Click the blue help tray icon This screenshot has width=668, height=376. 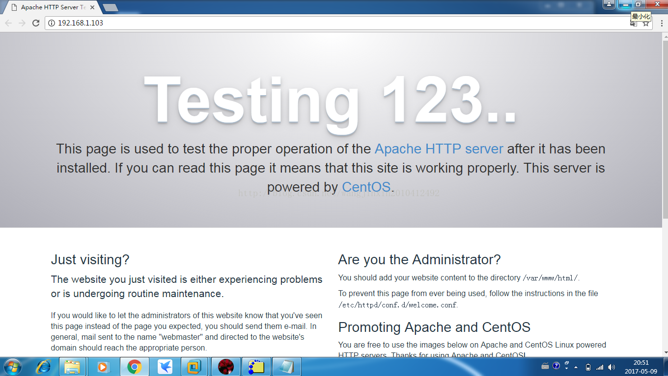click(x=556, y=366)
